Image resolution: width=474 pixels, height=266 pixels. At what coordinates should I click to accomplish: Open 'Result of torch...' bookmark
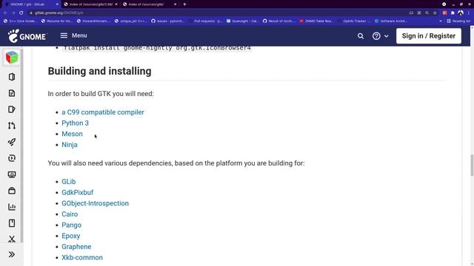[279, 21]
